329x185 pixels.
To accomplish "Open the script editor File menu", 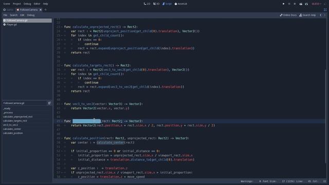I will 5,15.
